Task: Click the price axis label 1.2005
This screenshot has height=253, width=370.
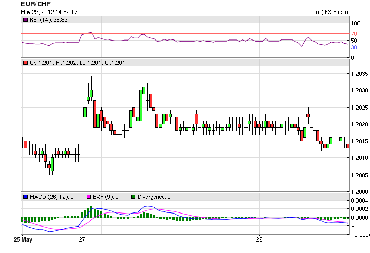Action: click(x=360, y=175)
